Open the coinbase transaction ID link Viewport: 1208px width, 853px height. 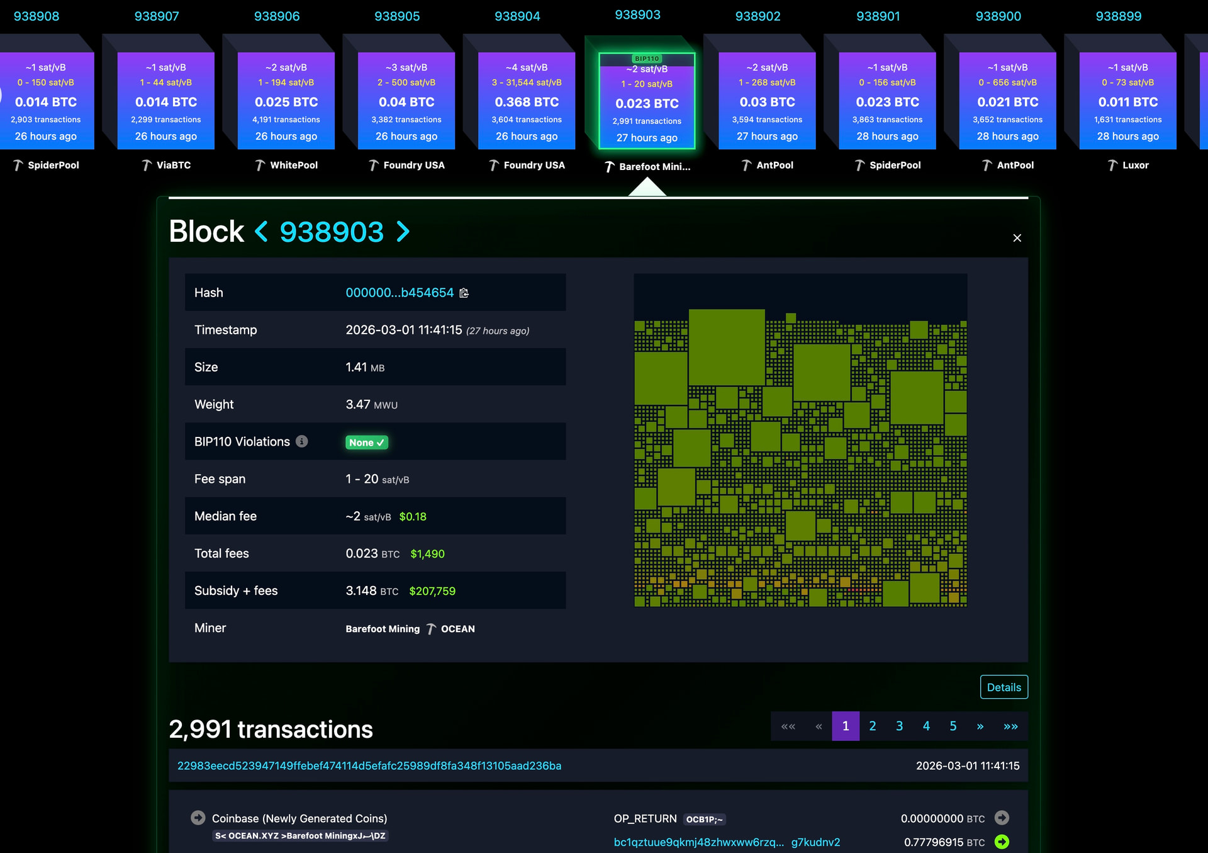[x=369, y=765]
